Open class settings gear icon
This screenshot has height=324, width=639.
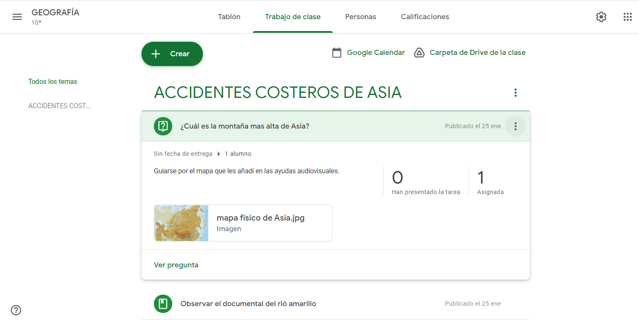click(x=601, y=17)
